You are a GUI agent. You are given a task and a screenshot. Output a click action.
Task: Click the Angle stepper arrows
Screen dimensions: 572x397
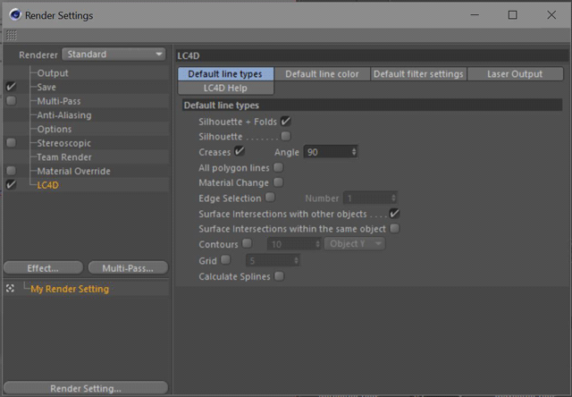coord(354,152)
